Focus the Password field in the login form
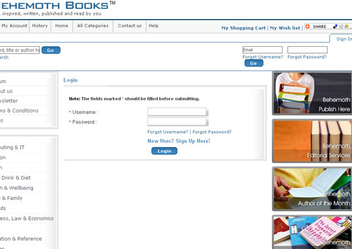The height and width of the screenshot is (249, 352). pyautogui.click(x=177, y=122)
